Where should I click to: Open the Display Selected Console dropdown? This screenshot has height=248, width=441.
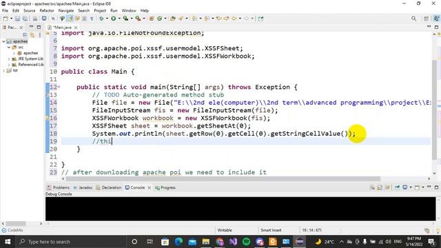click(411, 187)
